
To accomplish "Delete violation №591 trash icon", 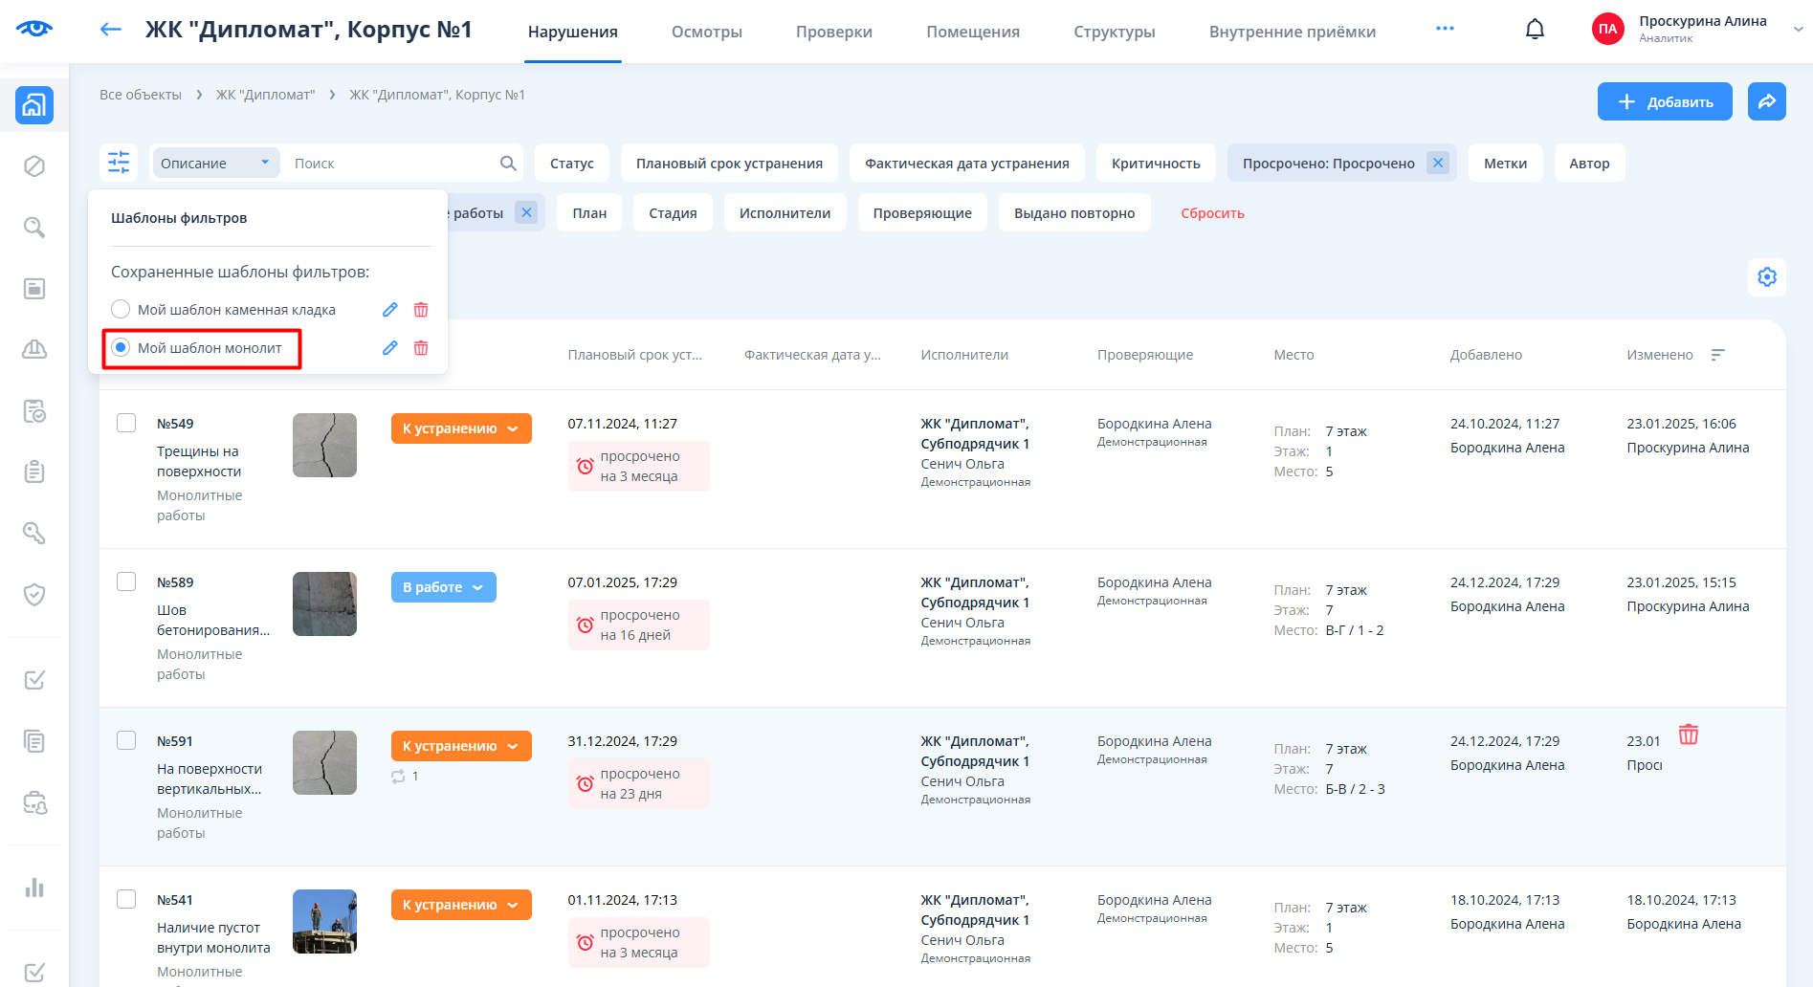I will click(x=1689, y=735).
